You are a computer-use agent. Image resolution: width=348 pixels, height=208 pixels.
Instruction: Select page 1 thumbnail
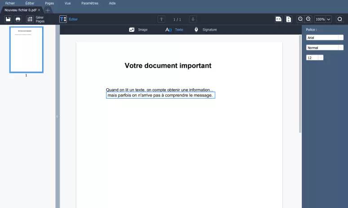[26, 50]
